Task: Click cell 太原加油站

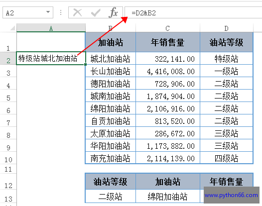Action: (111, 133)
